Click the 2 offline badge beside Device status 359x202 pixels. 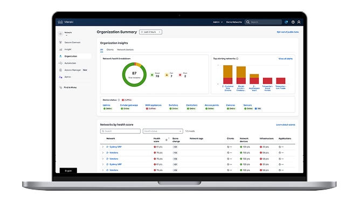[x=127, y=100]
